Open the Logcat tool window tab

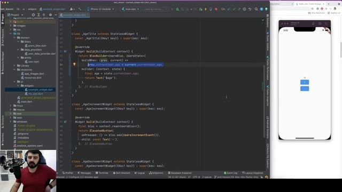point(139,173)
